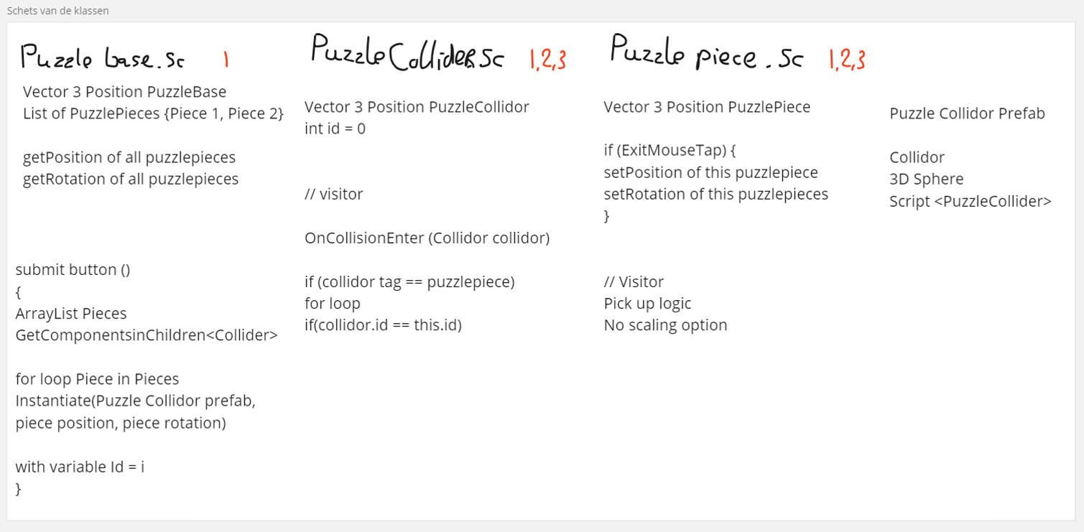This screenshot has height=532, width=1084.
Task: Select "if(collidor.id == this.id)" text
Action: point(383,325)
